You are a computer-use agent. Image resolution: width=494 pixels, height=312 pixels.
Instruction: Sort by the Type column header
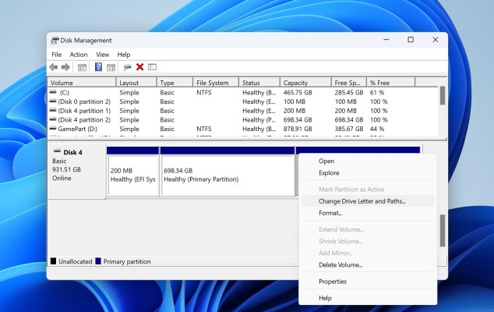(x=175, y=83)
